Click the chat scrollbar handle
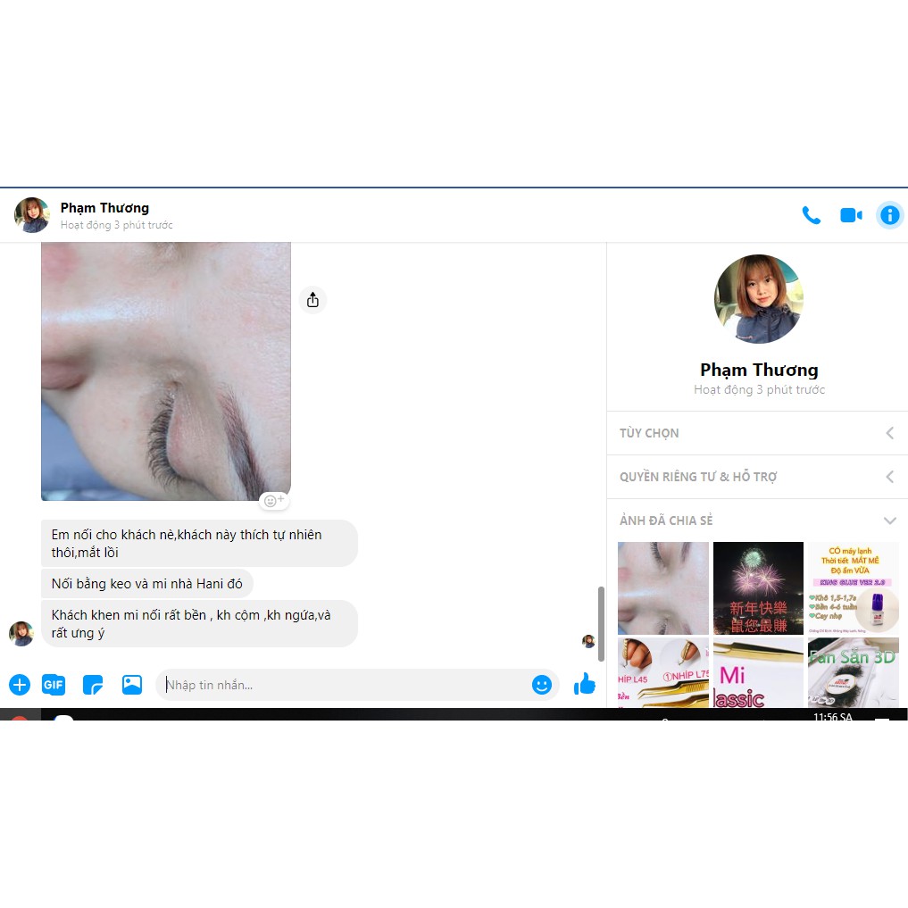This screenshot has height=908, width=908. tap(601, 623)
